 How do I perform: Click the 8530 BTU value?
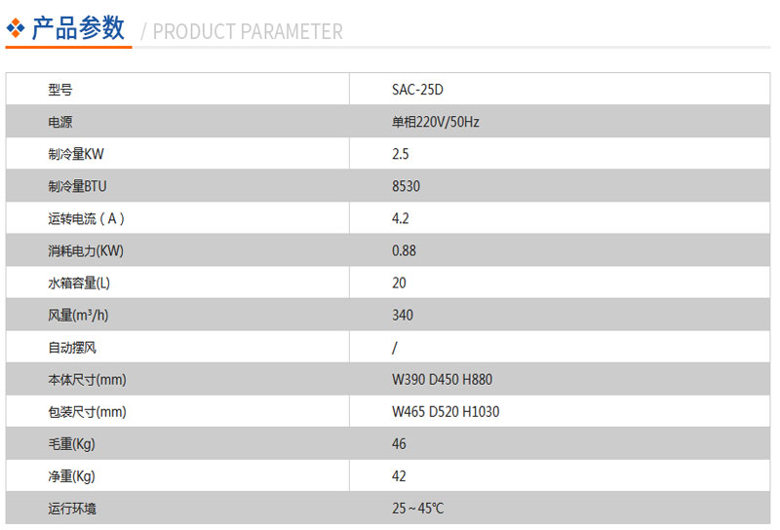406,186
